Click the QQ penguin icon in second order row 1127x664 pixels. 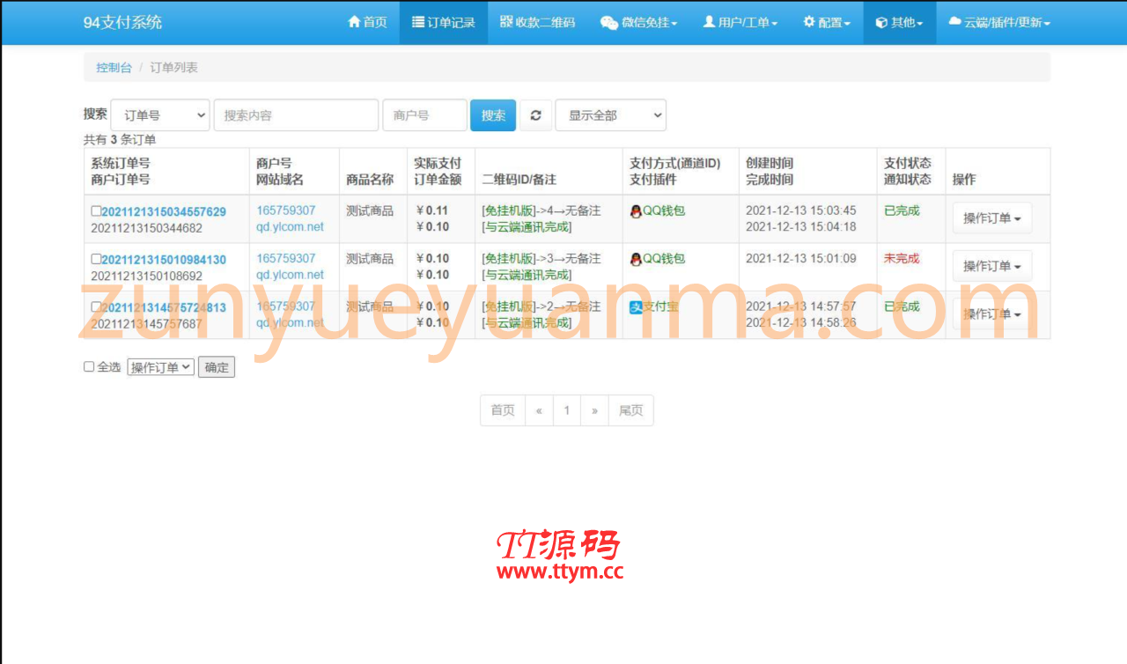[x=636, y=259]
